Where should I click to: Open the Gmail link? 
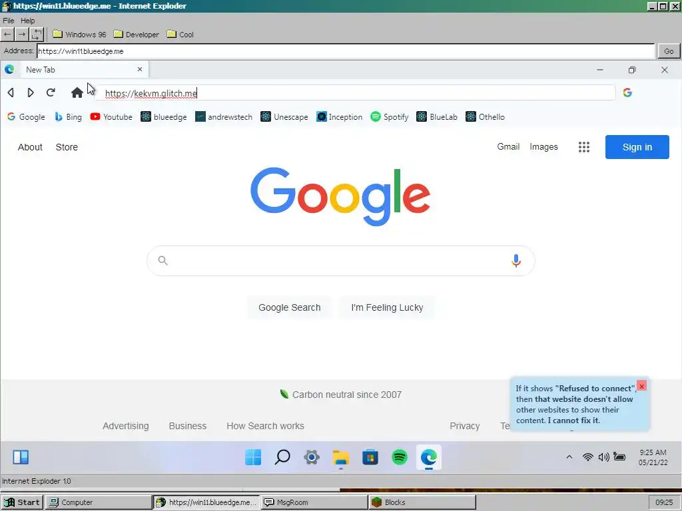pos(508,147)
